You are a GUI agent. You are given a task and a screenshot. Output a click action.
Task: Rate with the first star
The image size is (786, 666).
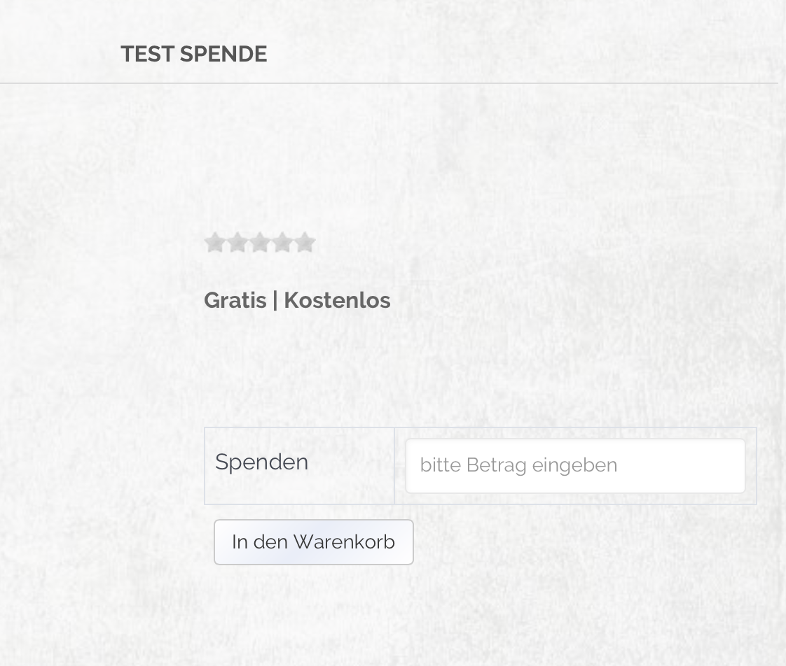(214, 243)
